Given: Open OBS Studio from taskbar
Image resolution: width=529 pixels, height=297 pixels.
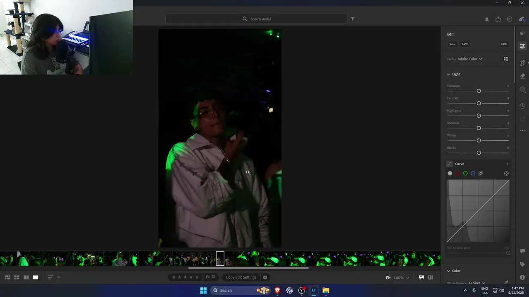Looking at the screenshot, I should click(302, 290).
